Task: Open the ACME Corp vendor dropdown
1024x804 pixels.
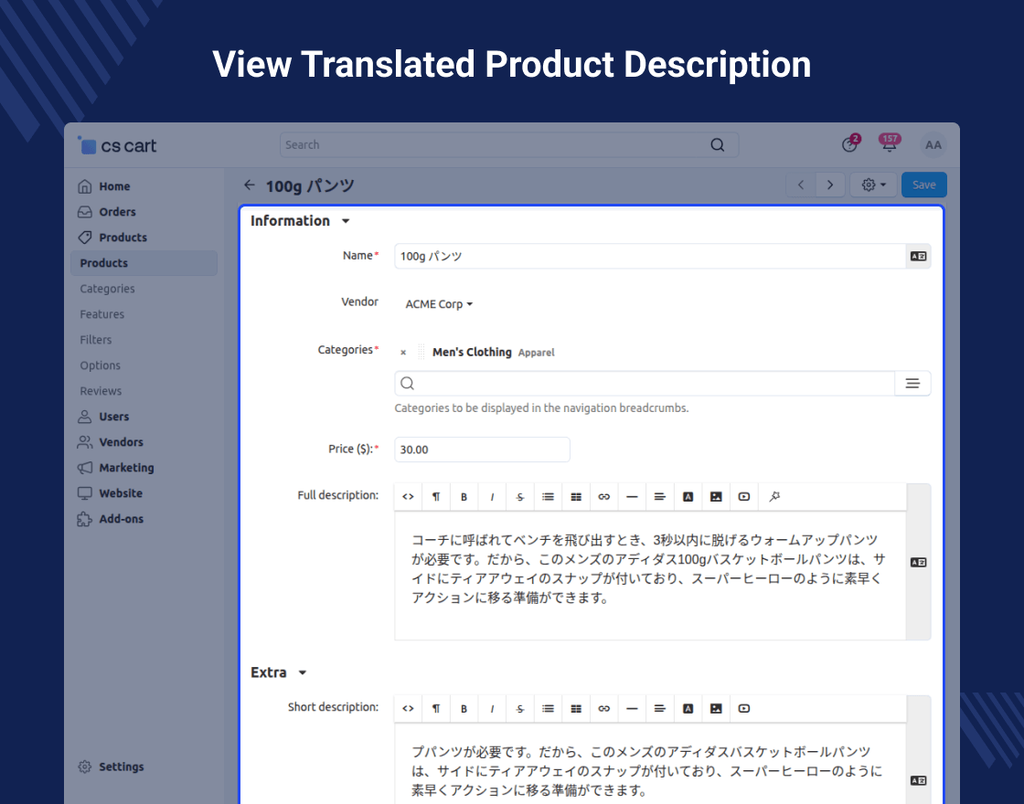Action: (x=439, y=304)
